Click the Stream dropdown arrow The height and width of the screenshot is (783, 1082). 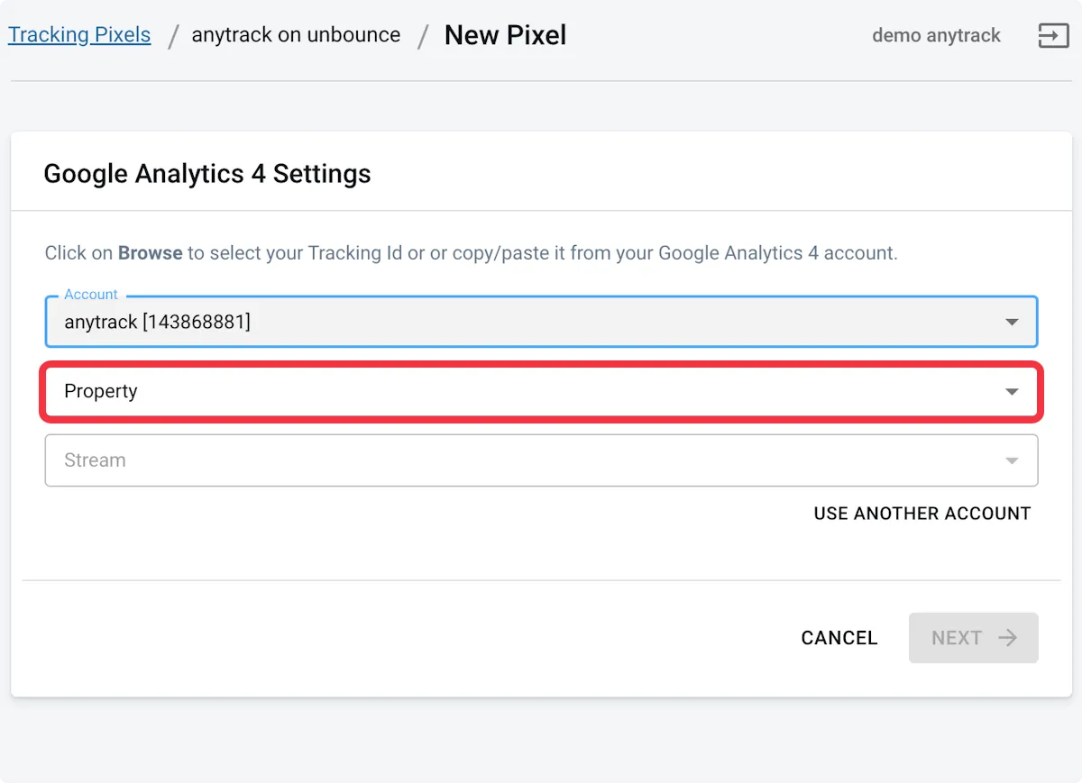pos(1012,461)
